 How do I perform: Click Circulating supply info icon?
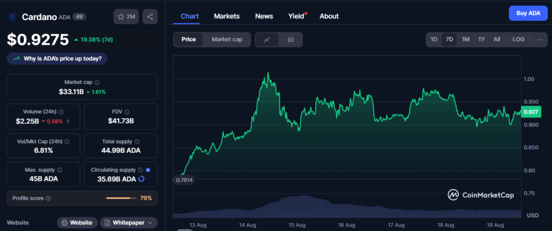[141, 170]
